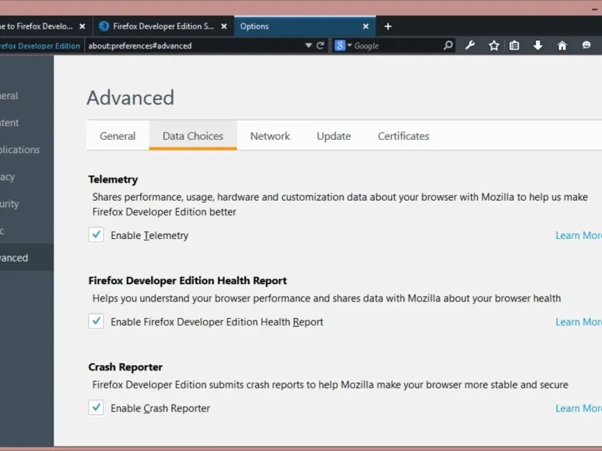Disable the Enable Crash Reporter checkbox

96,408
